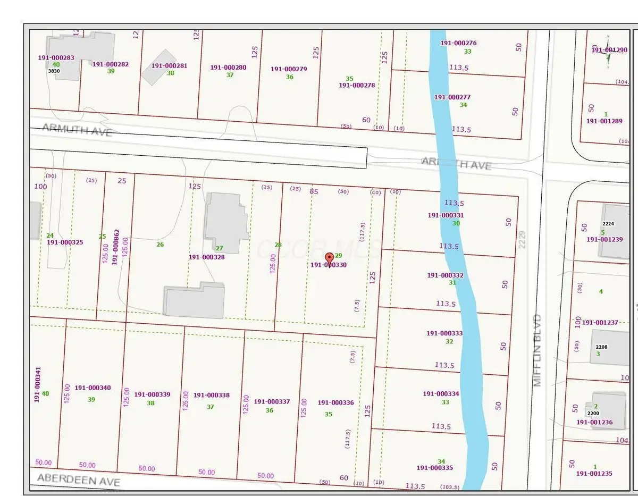The height and width of the screenshot is (496, 638).
Task: Select parcel 191-000277 label
Action: [x=452, y=97]
